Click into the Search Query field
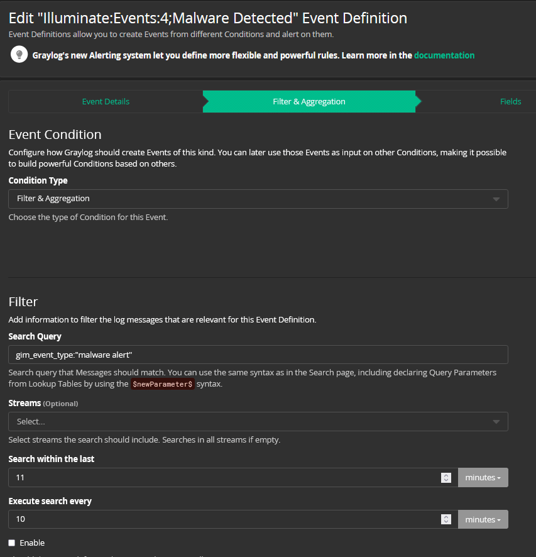 coord(258,355)
